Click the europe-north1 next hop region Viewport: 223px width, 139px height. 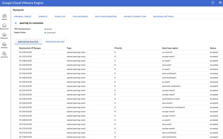click(169, 116)
